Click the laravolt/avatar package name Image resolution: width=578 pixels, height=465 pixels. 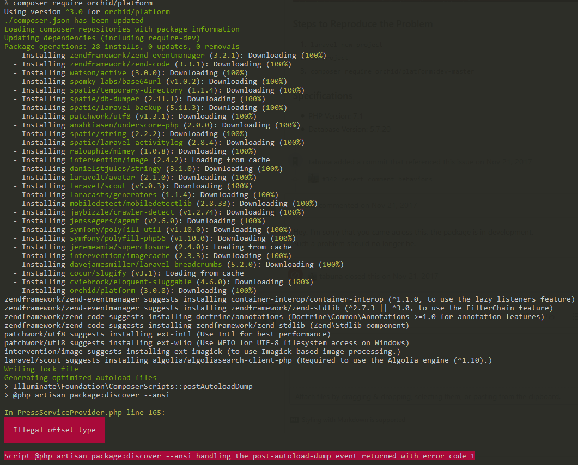click(x=102, y=177)
